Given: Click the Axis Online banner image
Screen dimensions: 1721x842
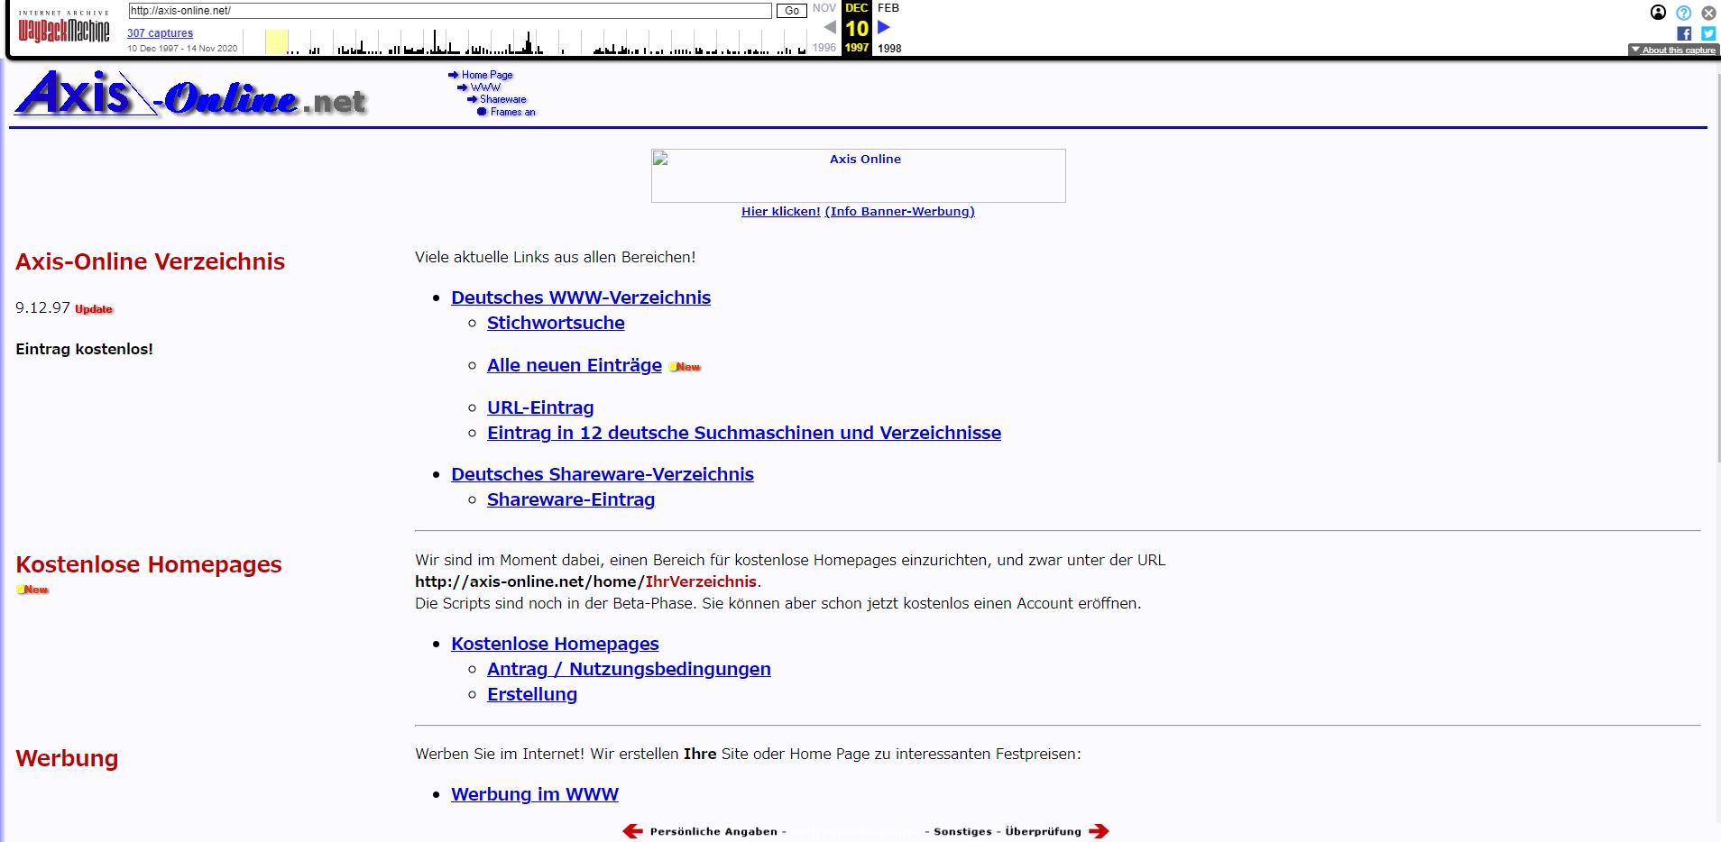Looking at the screenshot, I should point(858,176).
